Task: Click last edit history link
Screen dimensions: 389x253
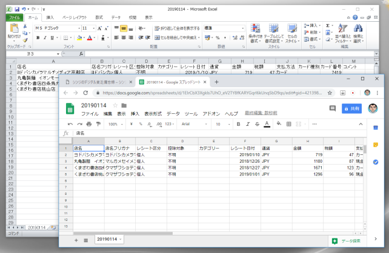Action: [x=261, y=113]
